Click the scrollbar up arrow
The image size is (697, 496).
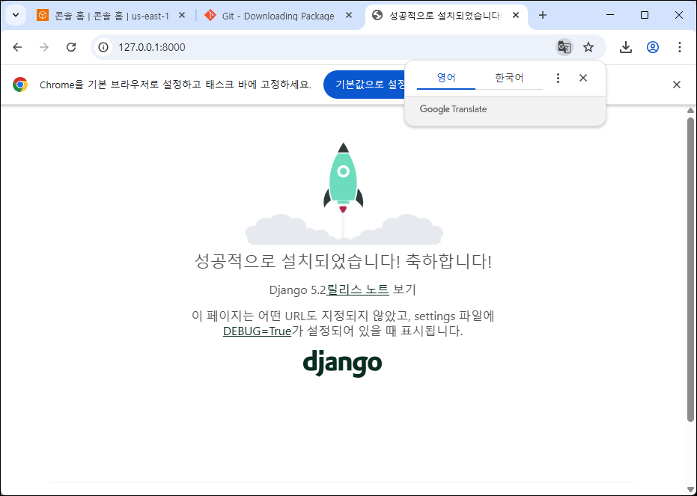(x=690, y=110)
